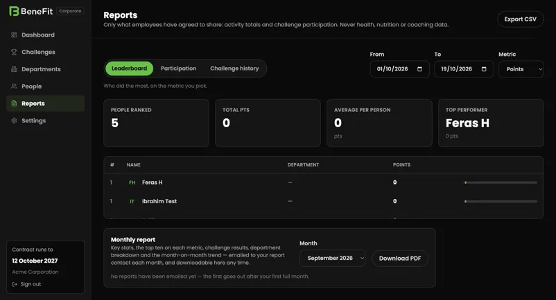Select the Leaderboard tab
The image size is (556, 300).
pyautogui.click(x=129, y=68)
